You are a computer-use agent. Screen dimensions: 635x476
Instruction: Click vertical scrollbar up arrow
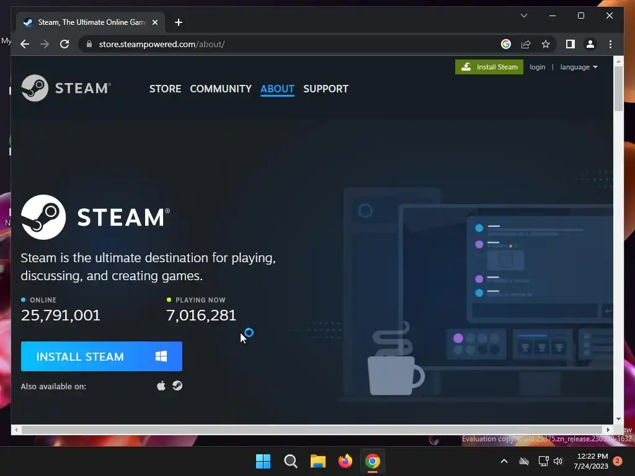(x=618, y=61)
